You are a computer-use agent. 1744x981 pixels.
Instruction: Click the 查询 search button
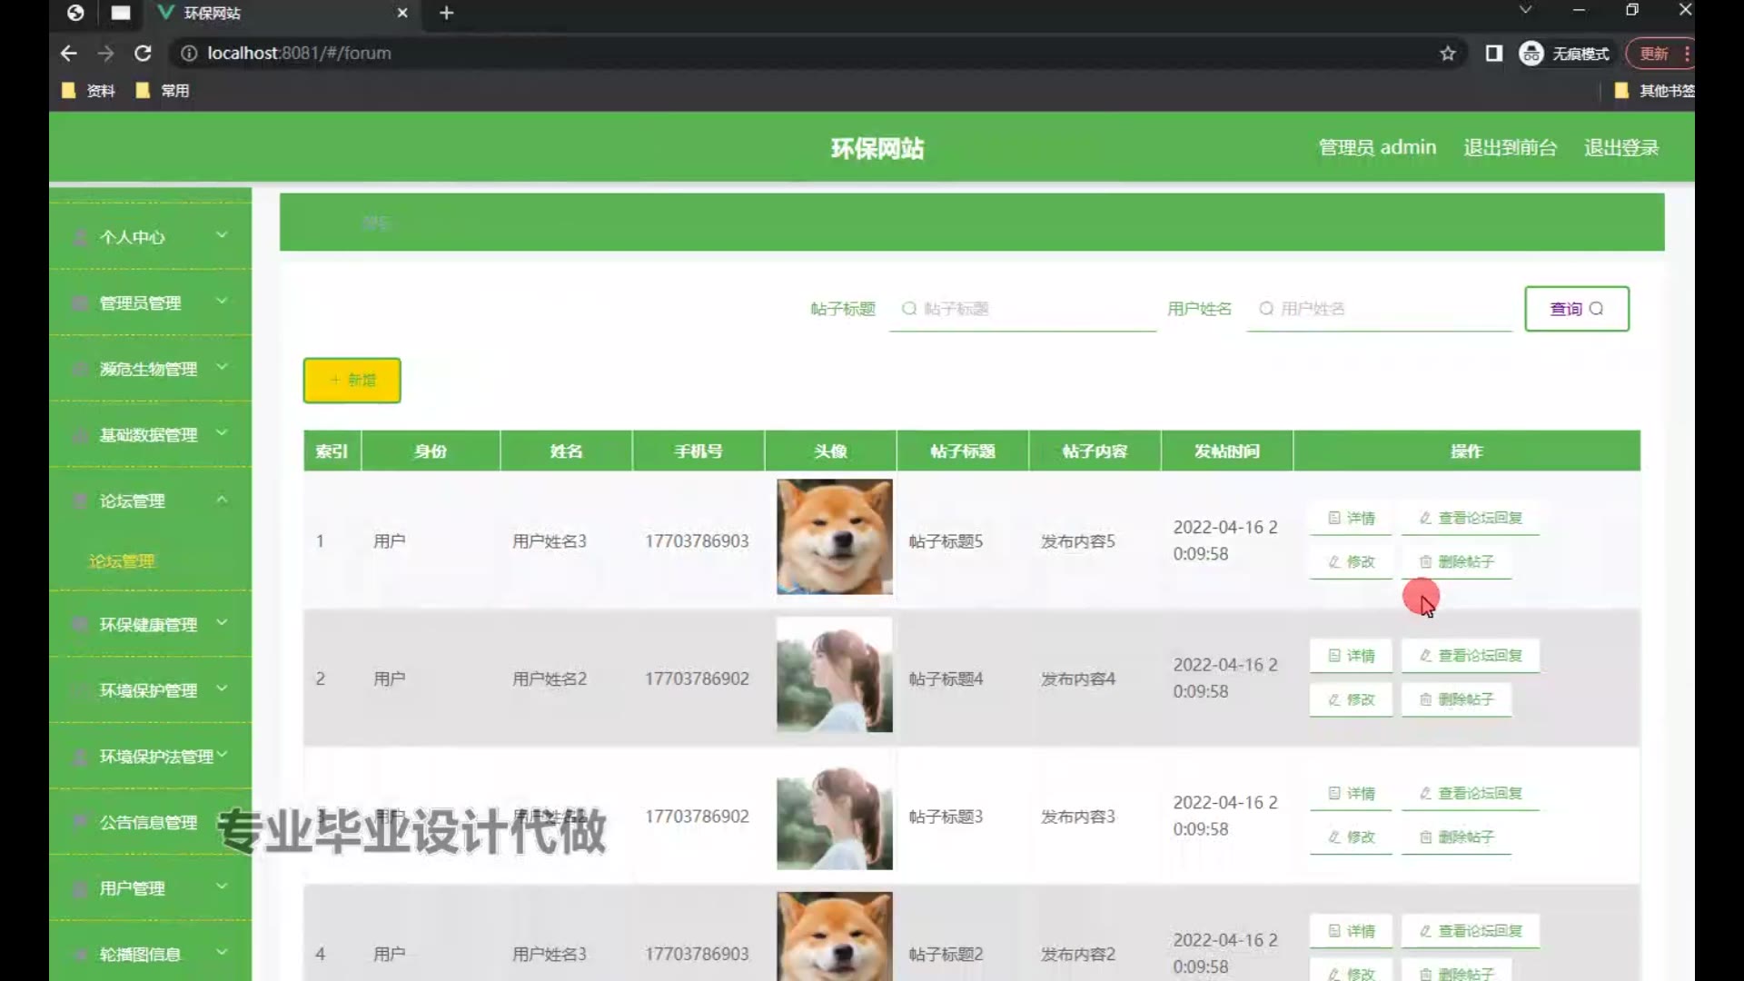(x=1576, y=309)
